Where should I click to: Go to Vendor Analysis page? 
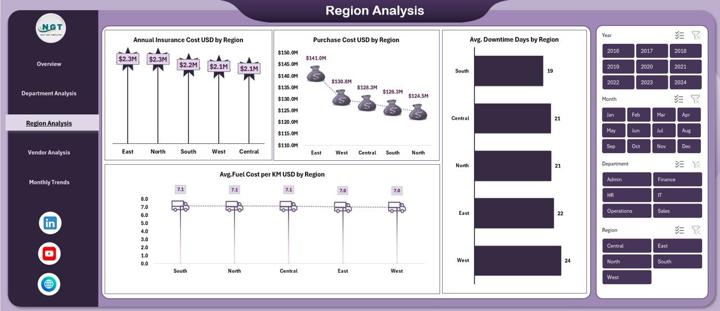[49, 152]
